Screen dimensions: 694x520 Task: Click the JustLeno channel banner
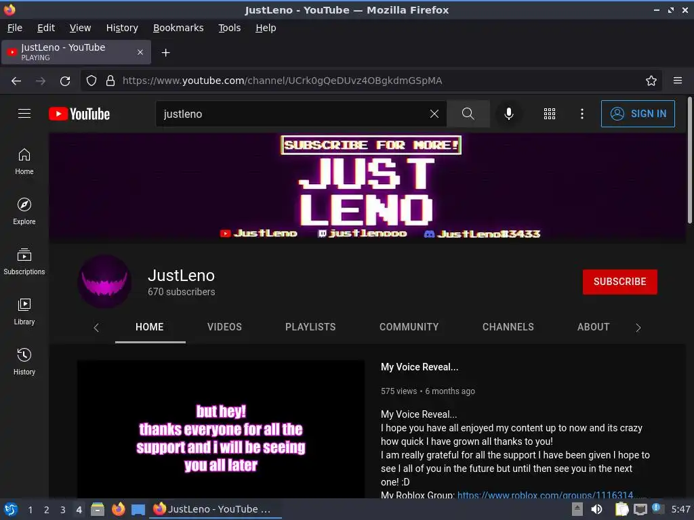point(367,188)
